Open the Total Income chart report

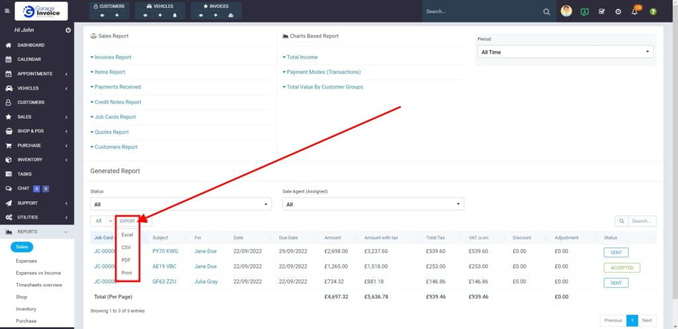(301, 58)
